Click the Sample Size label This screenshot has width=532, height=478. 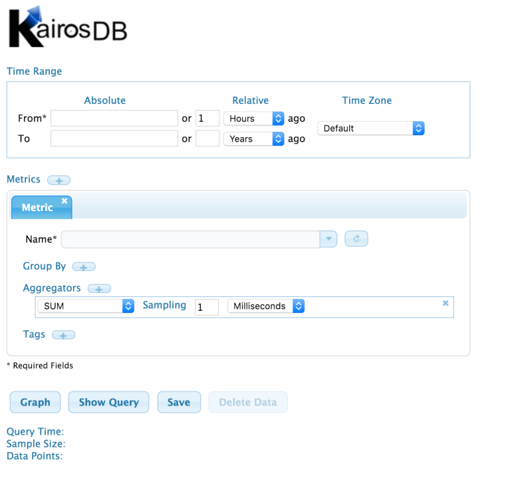click(x=36, y=443)
